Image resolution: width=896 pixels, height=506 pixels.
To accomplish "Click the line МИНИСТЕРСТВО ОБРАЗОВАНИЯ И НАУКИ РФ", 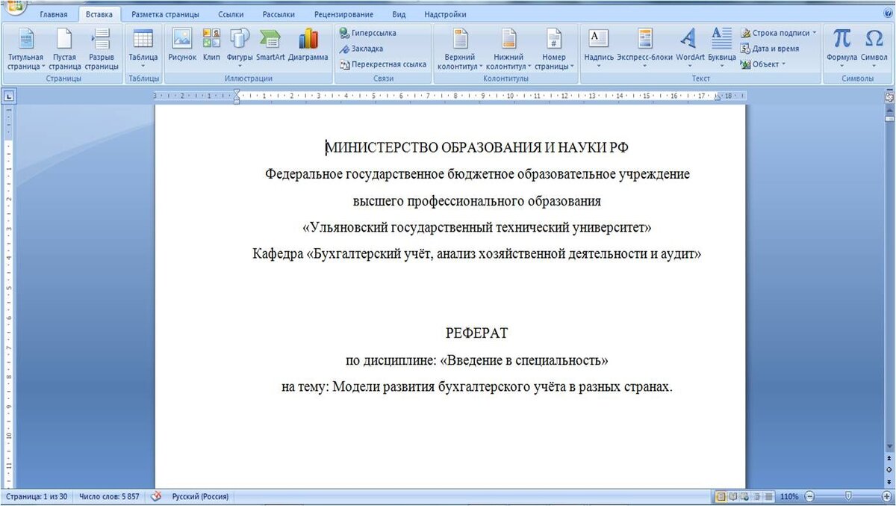I will click(476, 148).
